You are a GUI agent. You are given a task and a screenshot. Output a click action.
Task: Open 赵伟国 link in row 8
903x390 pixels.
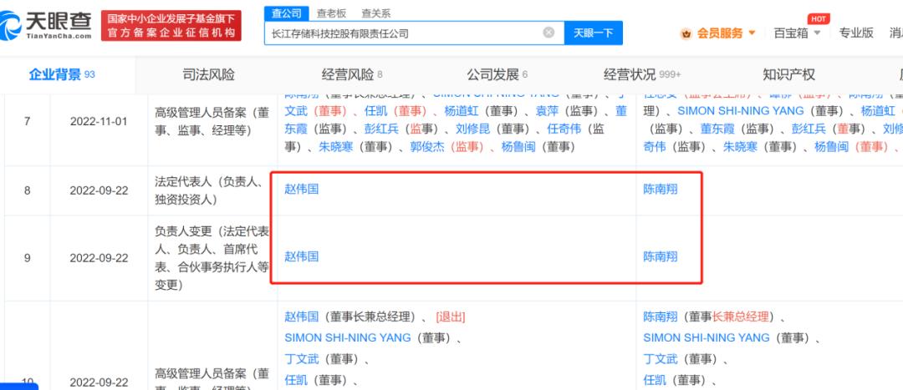pos(301,190)
